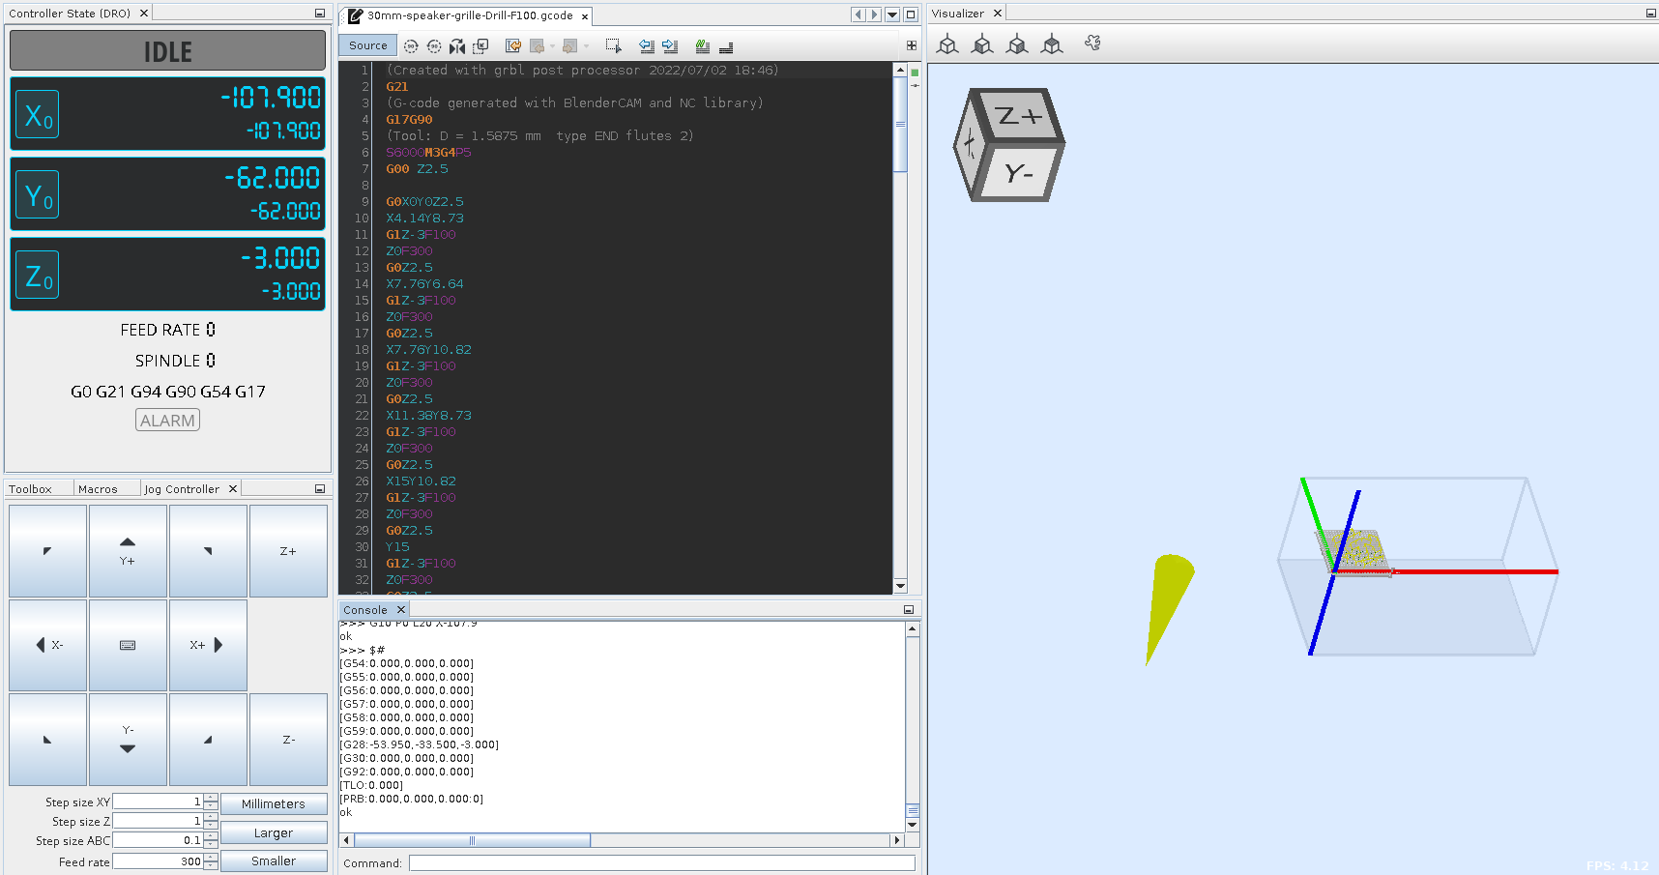
Task: Toggle the Source view button
Action: pyautogui.click(x=367, y=45)
